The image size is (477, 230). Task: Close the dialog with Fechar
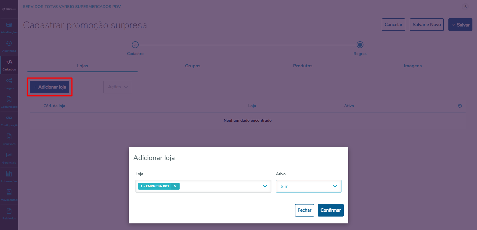305,210
